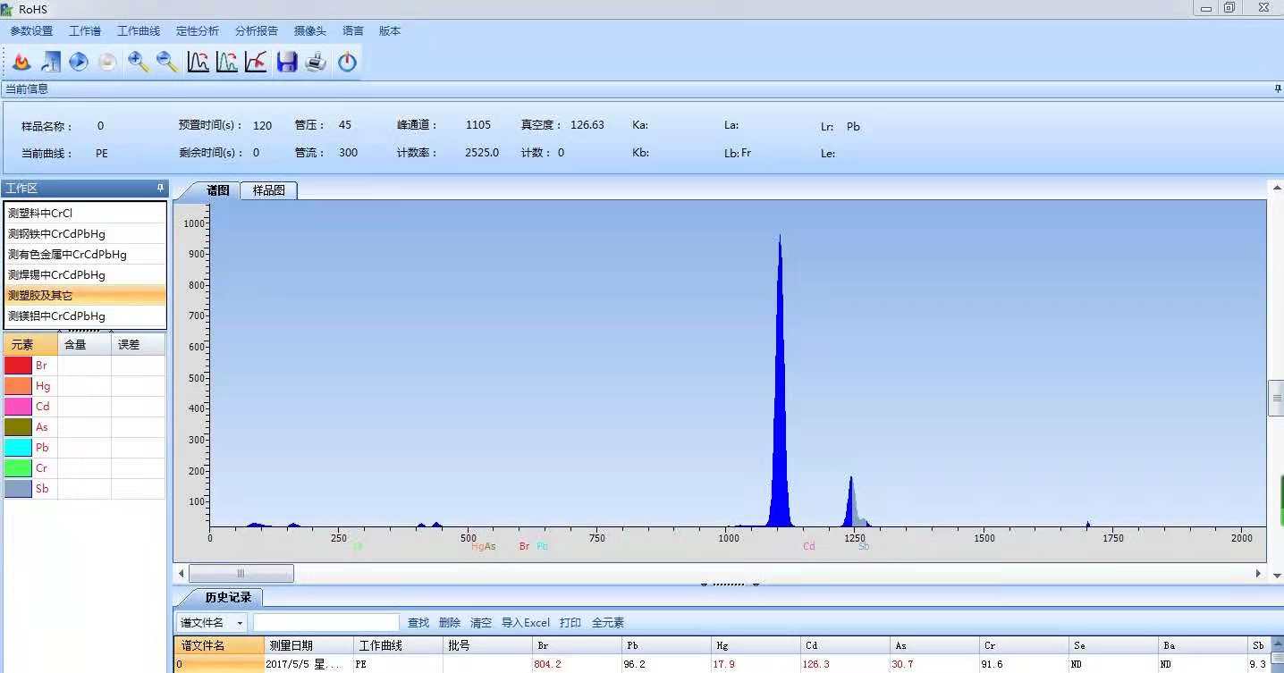Open the 谱文件名 search field dropdown
This screenshot has width=1284, height=673.
click(x=240, y=623)
